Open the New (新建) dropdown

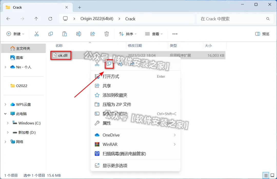pyautogui.click(x=15, y=34)
